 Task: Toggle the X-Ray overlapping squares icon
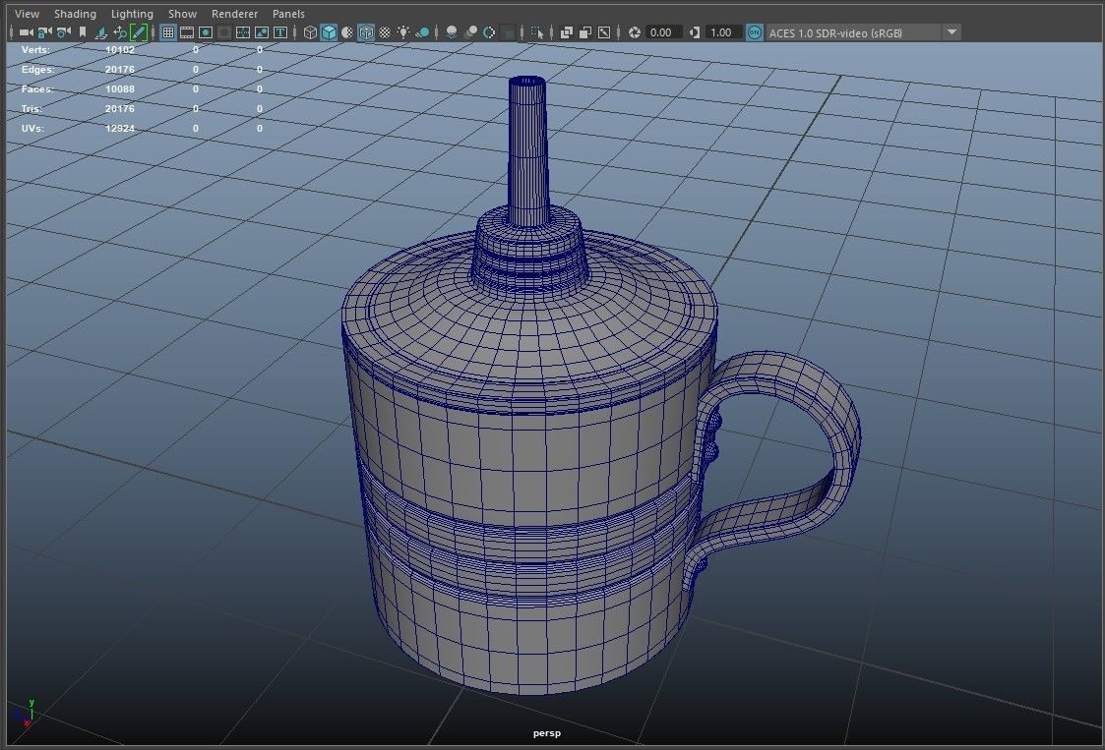tap(567, 32)
